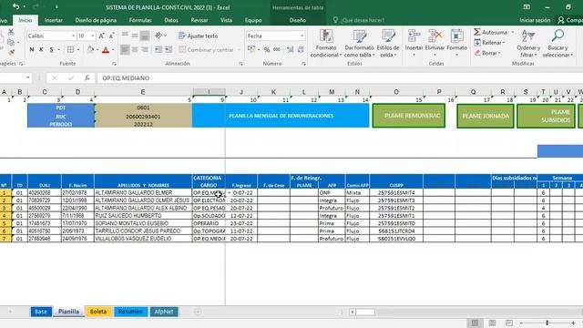Click the PLAME SUBSIDIOS green button
Screen dimensions: 583x328
pyautogui.click(x=546, y=116)
